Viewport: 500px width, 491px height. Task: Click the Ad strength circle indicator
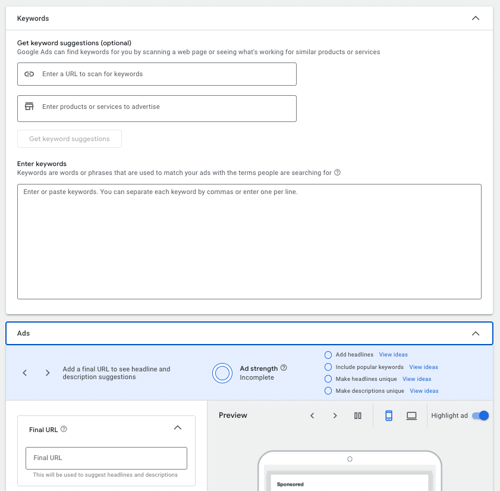pos(222,373)
